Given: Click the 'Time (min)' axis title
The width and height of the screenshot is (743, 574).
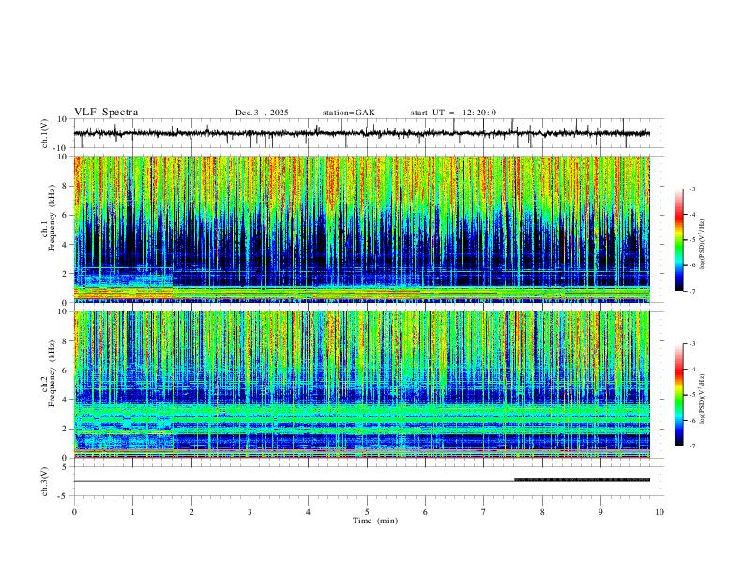Looking at the screenshot, I should (x=375, y=521).
